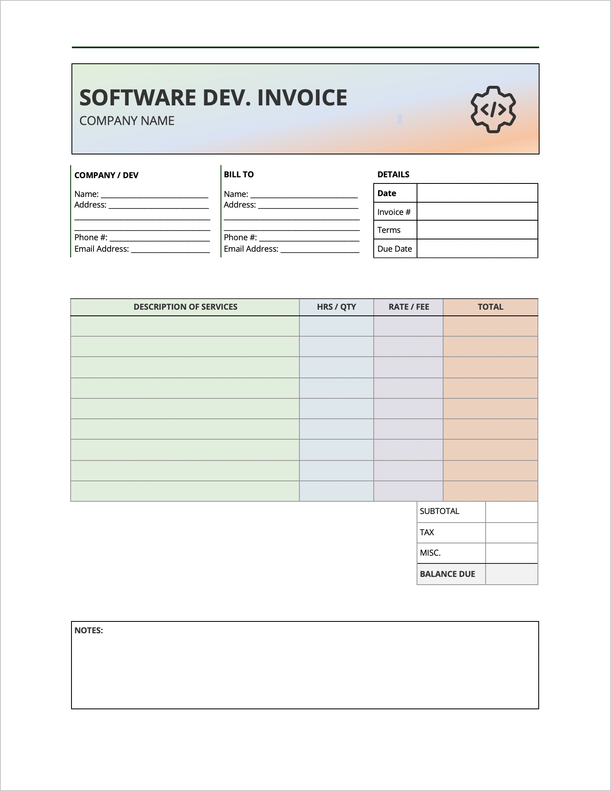611x791 pixels.
Task: Click the DESCRIPTION OF SERVICES column header
Action: (185, 307)
